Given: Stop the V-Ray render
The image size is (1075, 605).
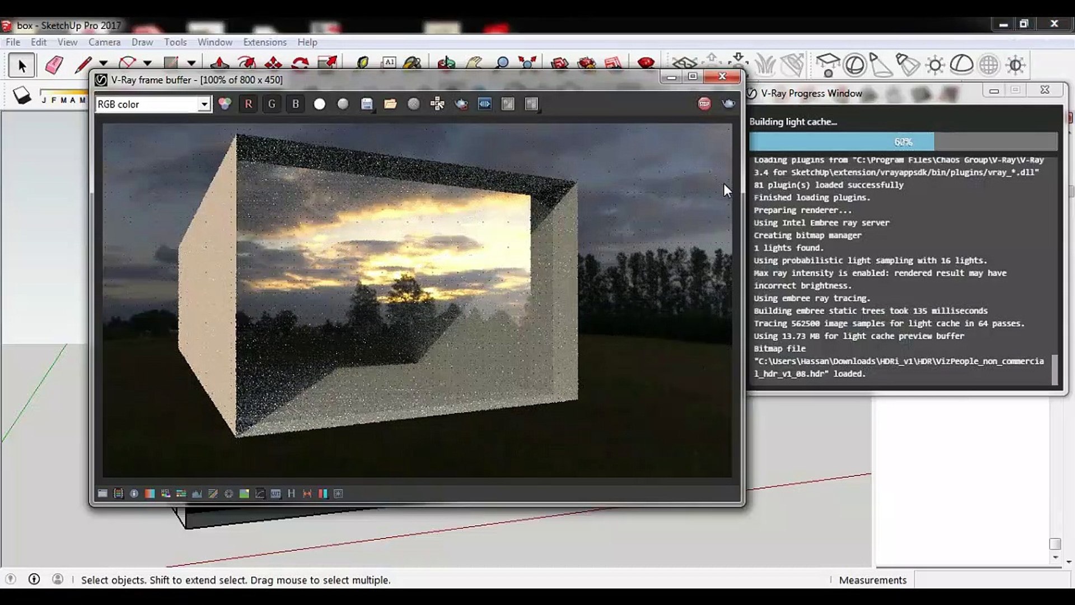Looking at the screenshot, I should coord(704,104).
